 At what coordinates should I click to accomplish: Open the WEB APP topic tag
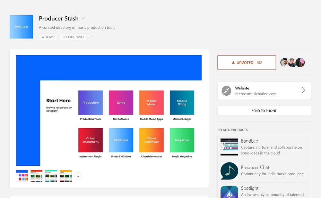(x=48, y=37)
